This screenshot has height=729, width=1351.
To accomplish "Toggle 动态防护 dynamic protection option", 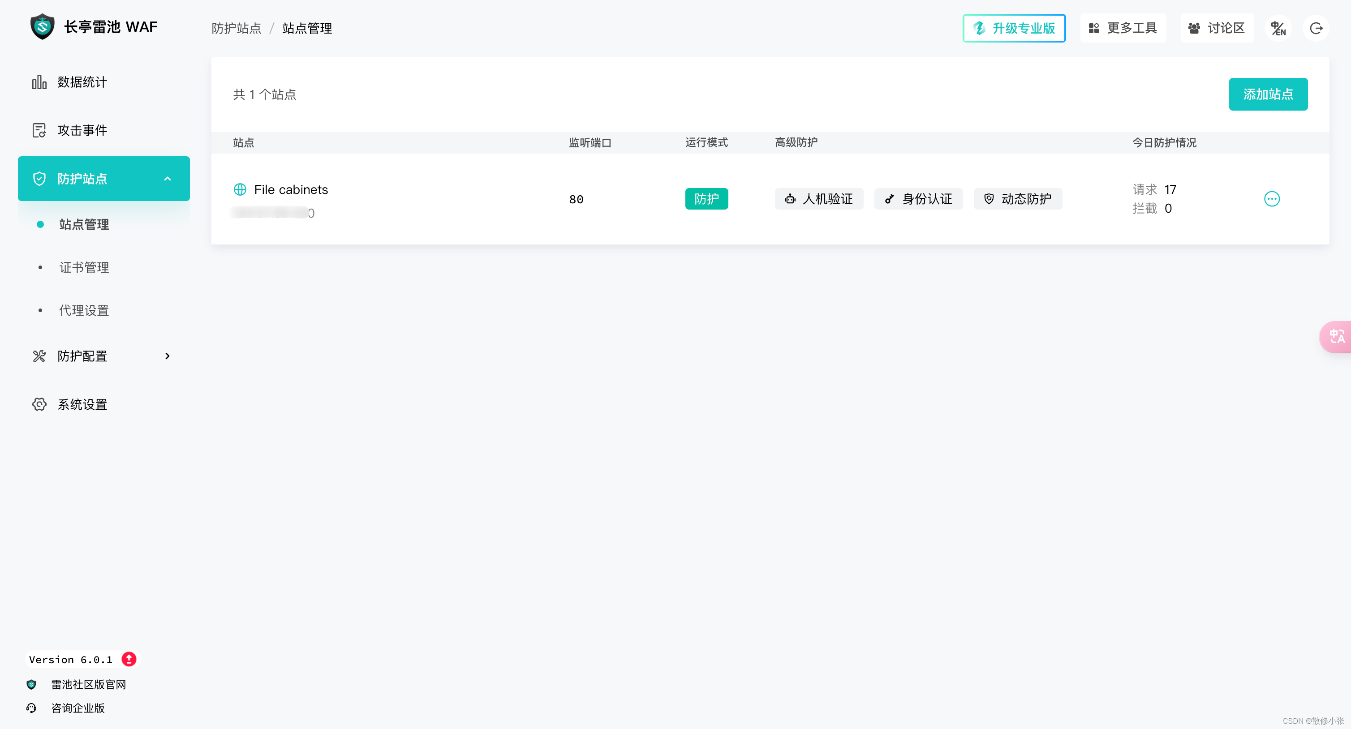I will [x=1017, y=199].
